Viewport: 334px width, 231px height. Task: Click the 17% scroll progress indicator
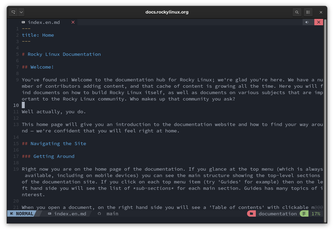click(316, 213)
